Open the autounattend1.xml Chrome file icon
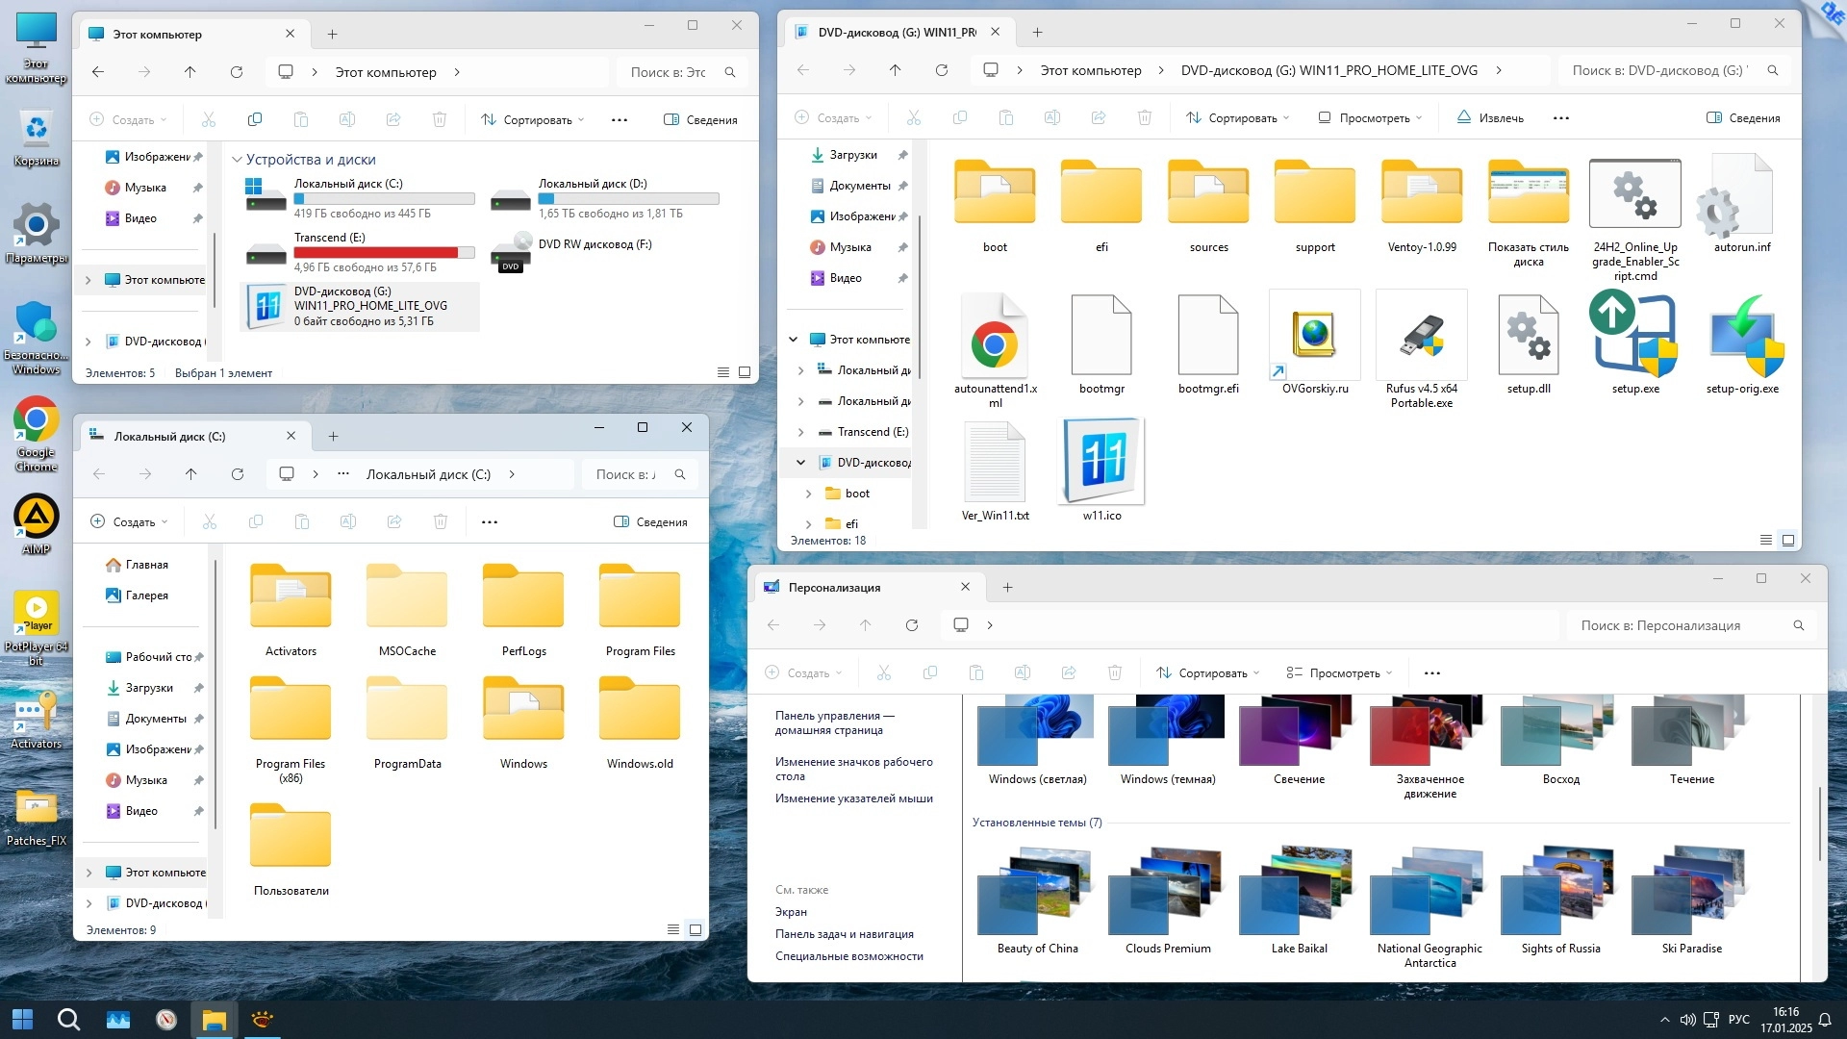This screenshot has width=1847, height=1039. coord(995,339)
